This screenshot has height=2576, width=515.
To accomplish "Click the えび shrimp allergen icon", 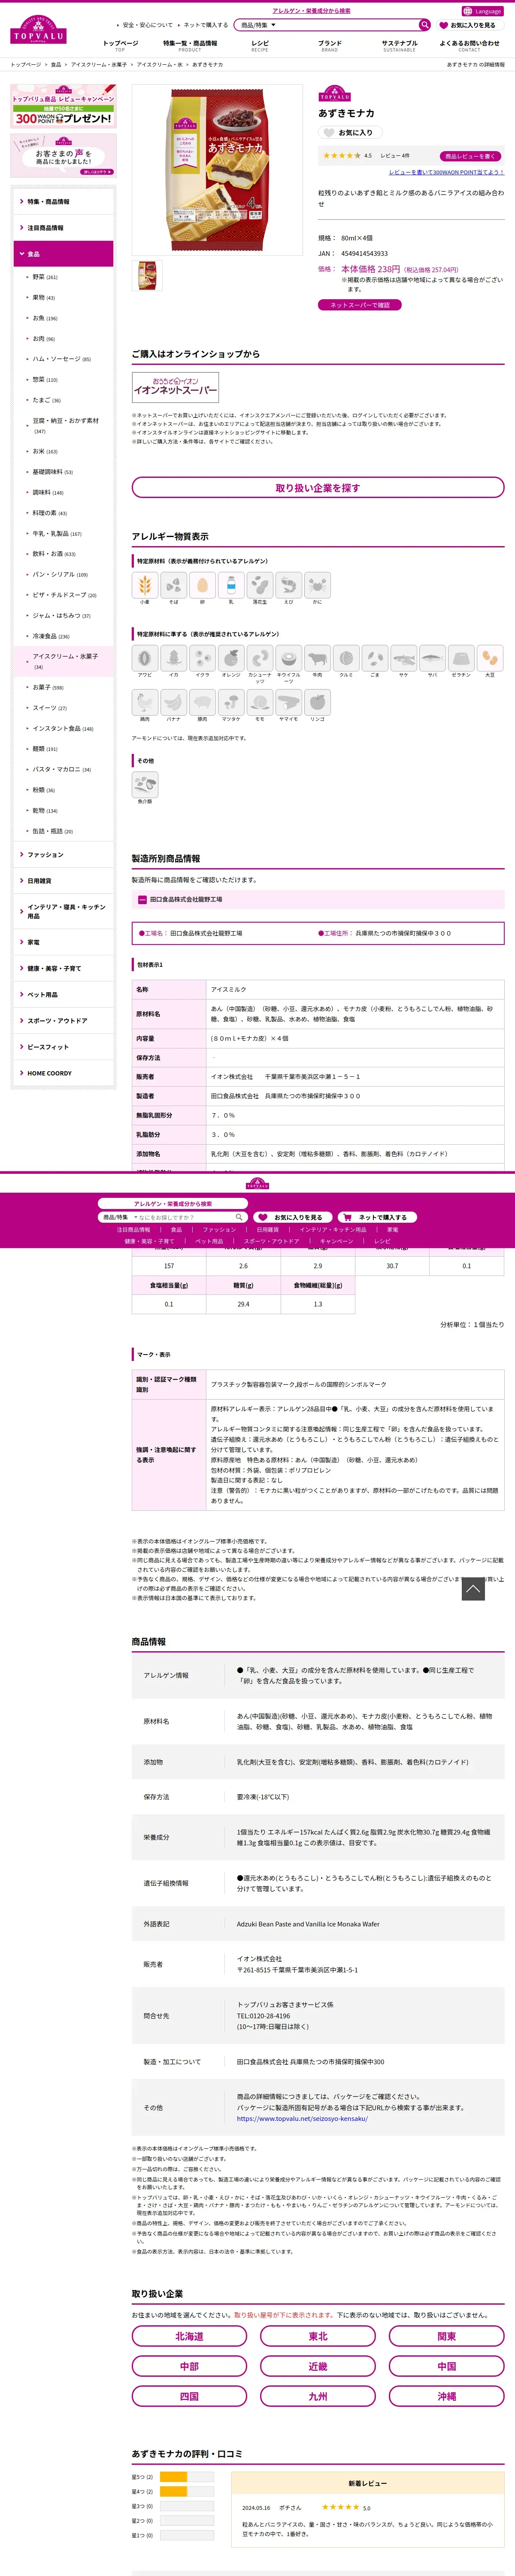I will point(288,585).
